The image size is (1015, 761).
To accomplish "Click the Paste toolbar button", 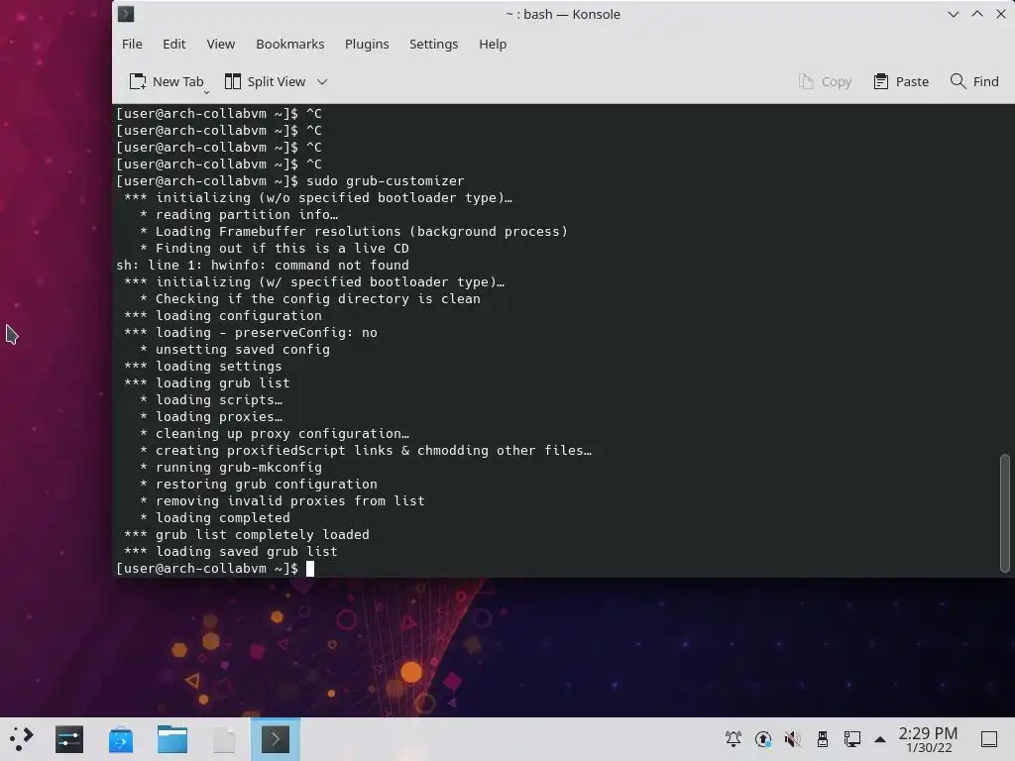I will coord(900,81).
